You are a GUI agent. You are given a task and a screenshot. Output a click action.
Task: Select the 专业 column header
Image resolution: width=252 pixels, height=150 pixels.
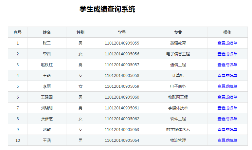[178, 32]
